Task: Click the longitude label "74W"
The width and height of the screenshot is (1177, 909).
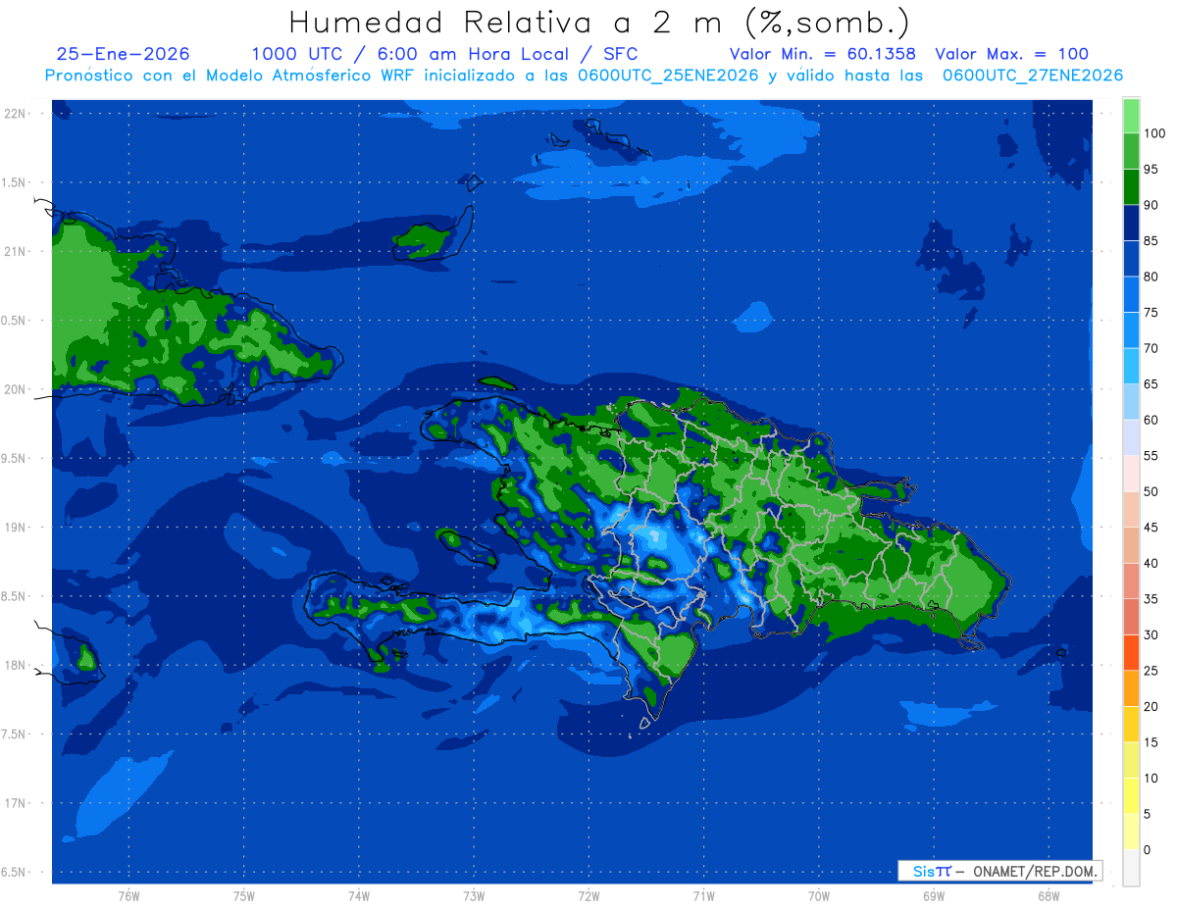Action: click(x=359, y=896)
